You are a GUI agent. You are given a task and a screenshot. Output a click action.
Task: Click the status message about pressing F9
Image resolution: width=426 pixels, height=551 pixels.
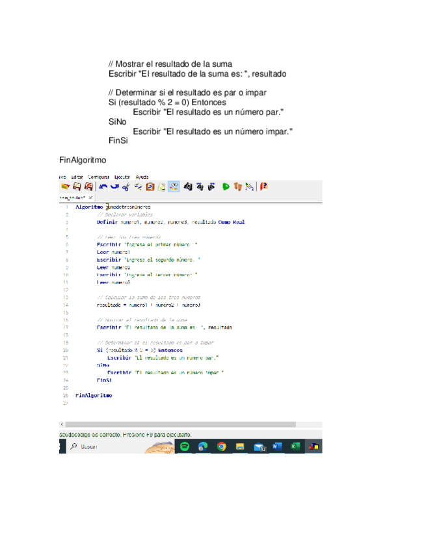pos(126,435)
